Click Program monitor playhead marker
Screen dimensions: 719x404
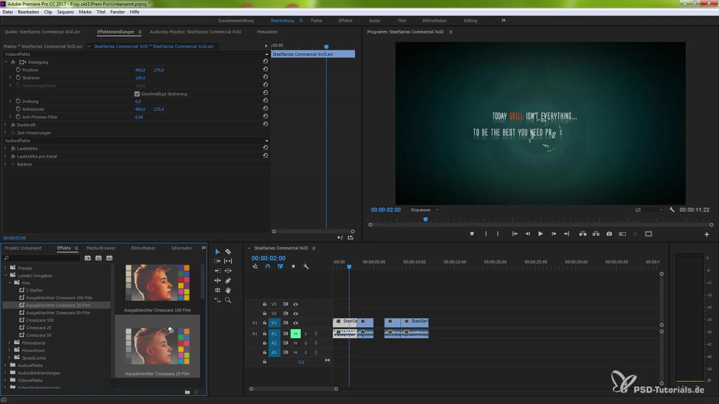[425, 220]
